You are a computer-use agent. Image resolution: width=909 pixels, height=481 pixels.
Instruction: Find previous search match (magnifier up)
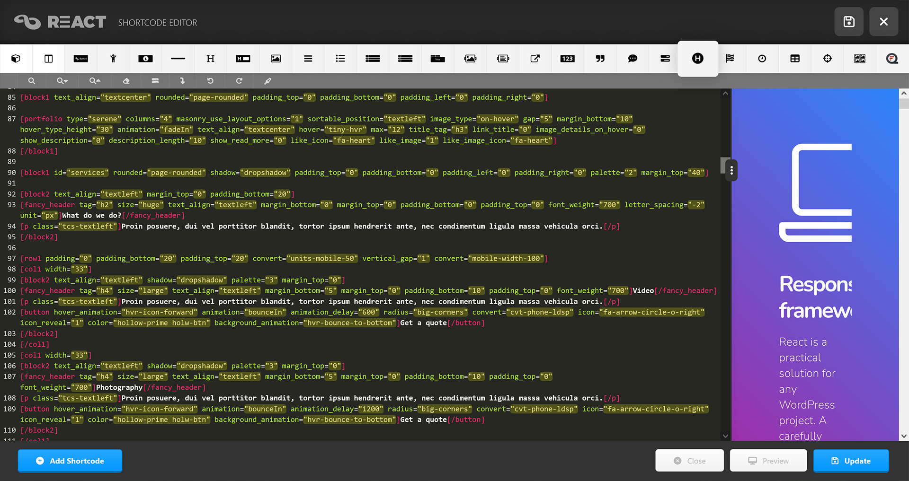(95, 81)
